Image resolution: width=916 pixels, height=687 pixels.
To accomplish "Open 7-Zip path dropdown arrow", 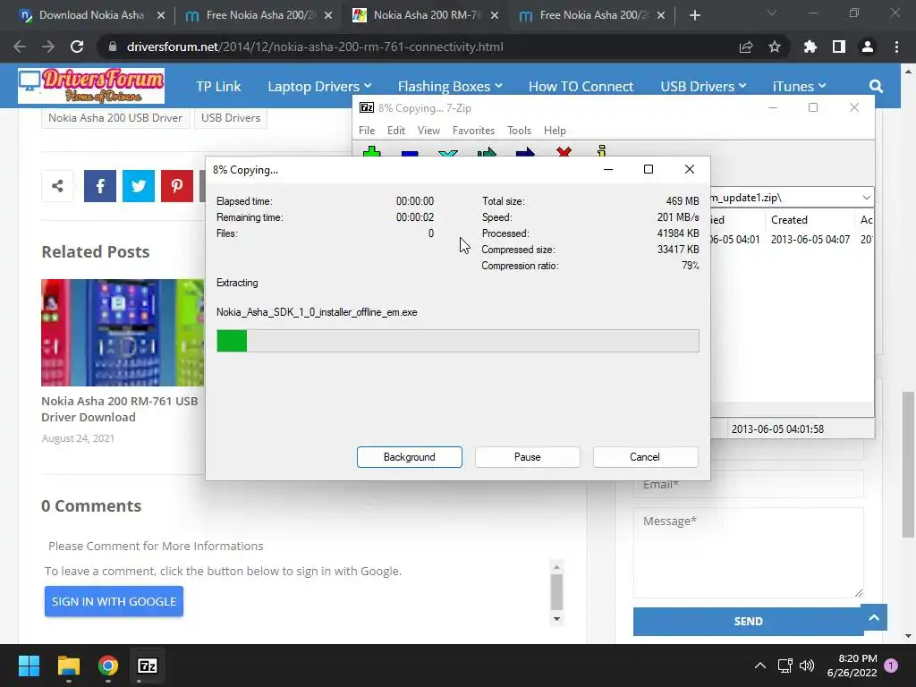I will [x=866, y=198].
